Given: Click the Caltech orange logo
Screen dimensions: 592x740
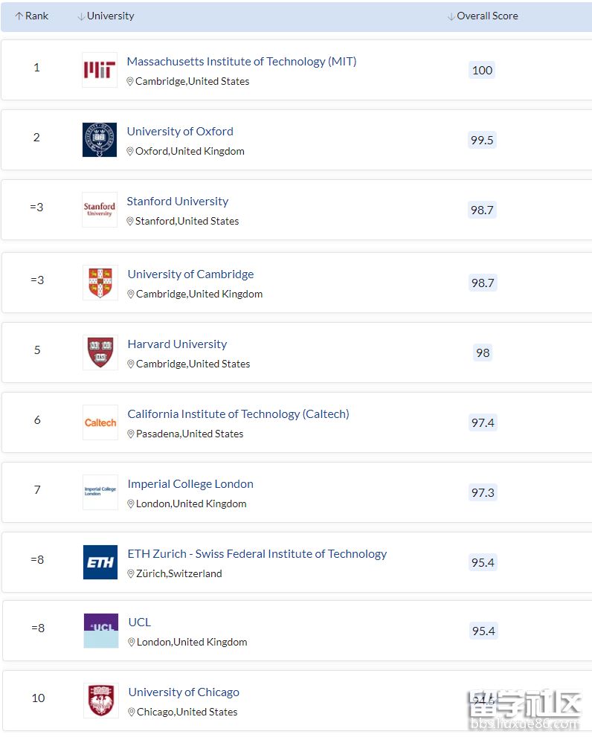Looking at the screenshot, I should tap(100, 422).
